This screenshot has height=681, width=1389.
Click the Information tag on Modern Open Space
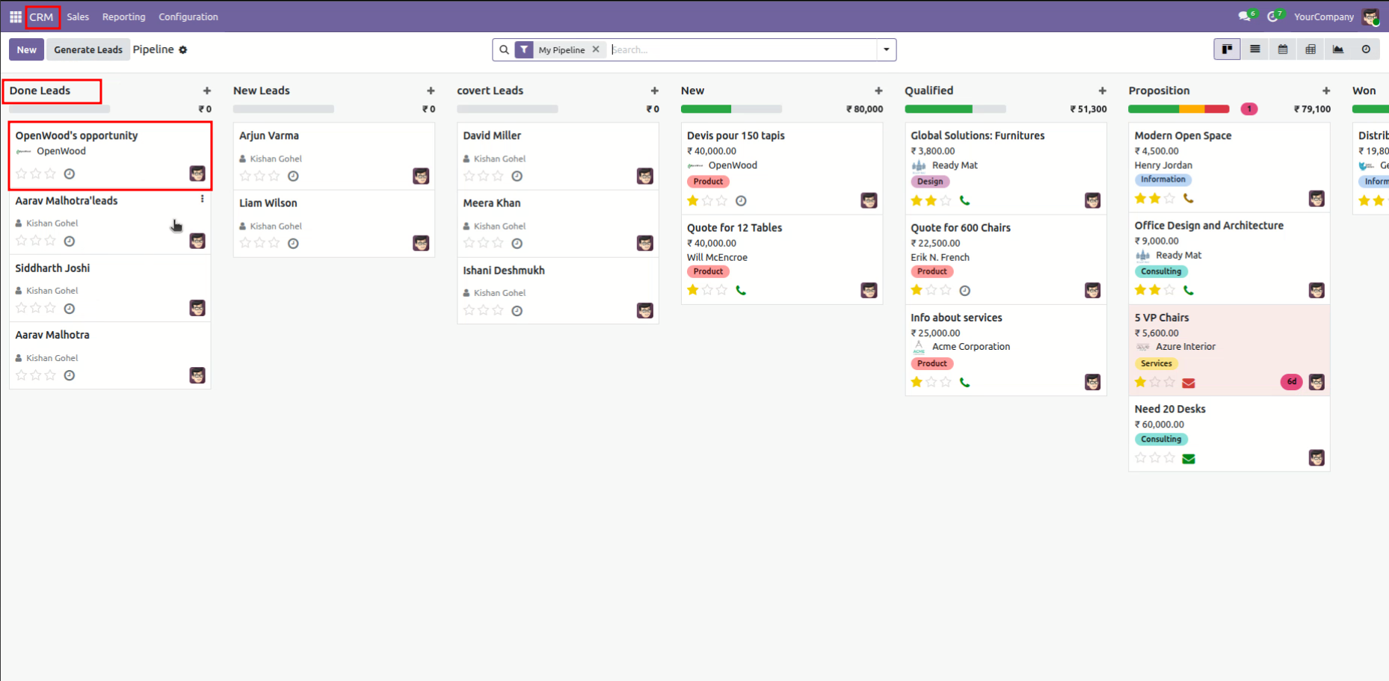click(1163, 179)
